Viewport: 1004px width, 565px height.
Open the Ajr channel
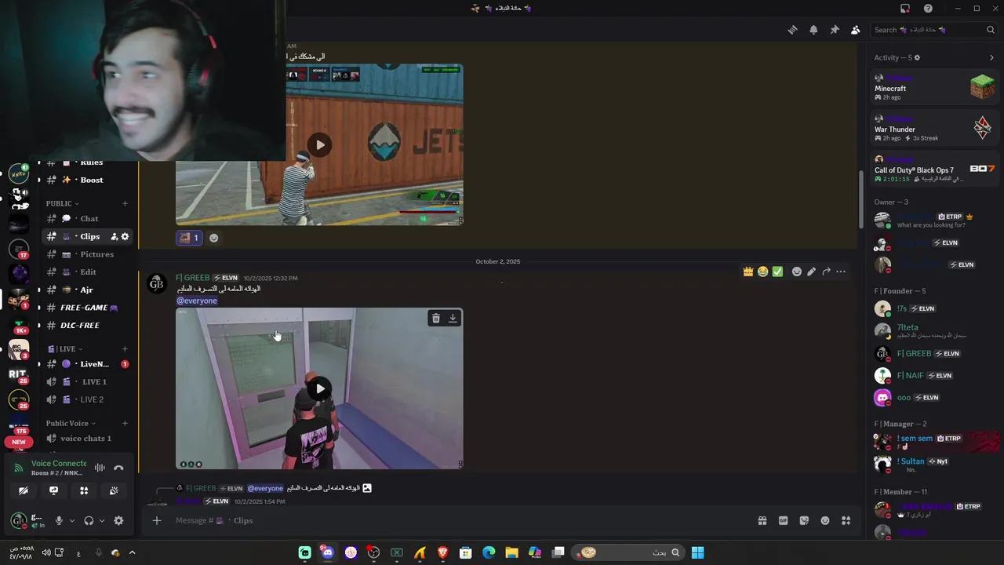(x=87, y=290)
